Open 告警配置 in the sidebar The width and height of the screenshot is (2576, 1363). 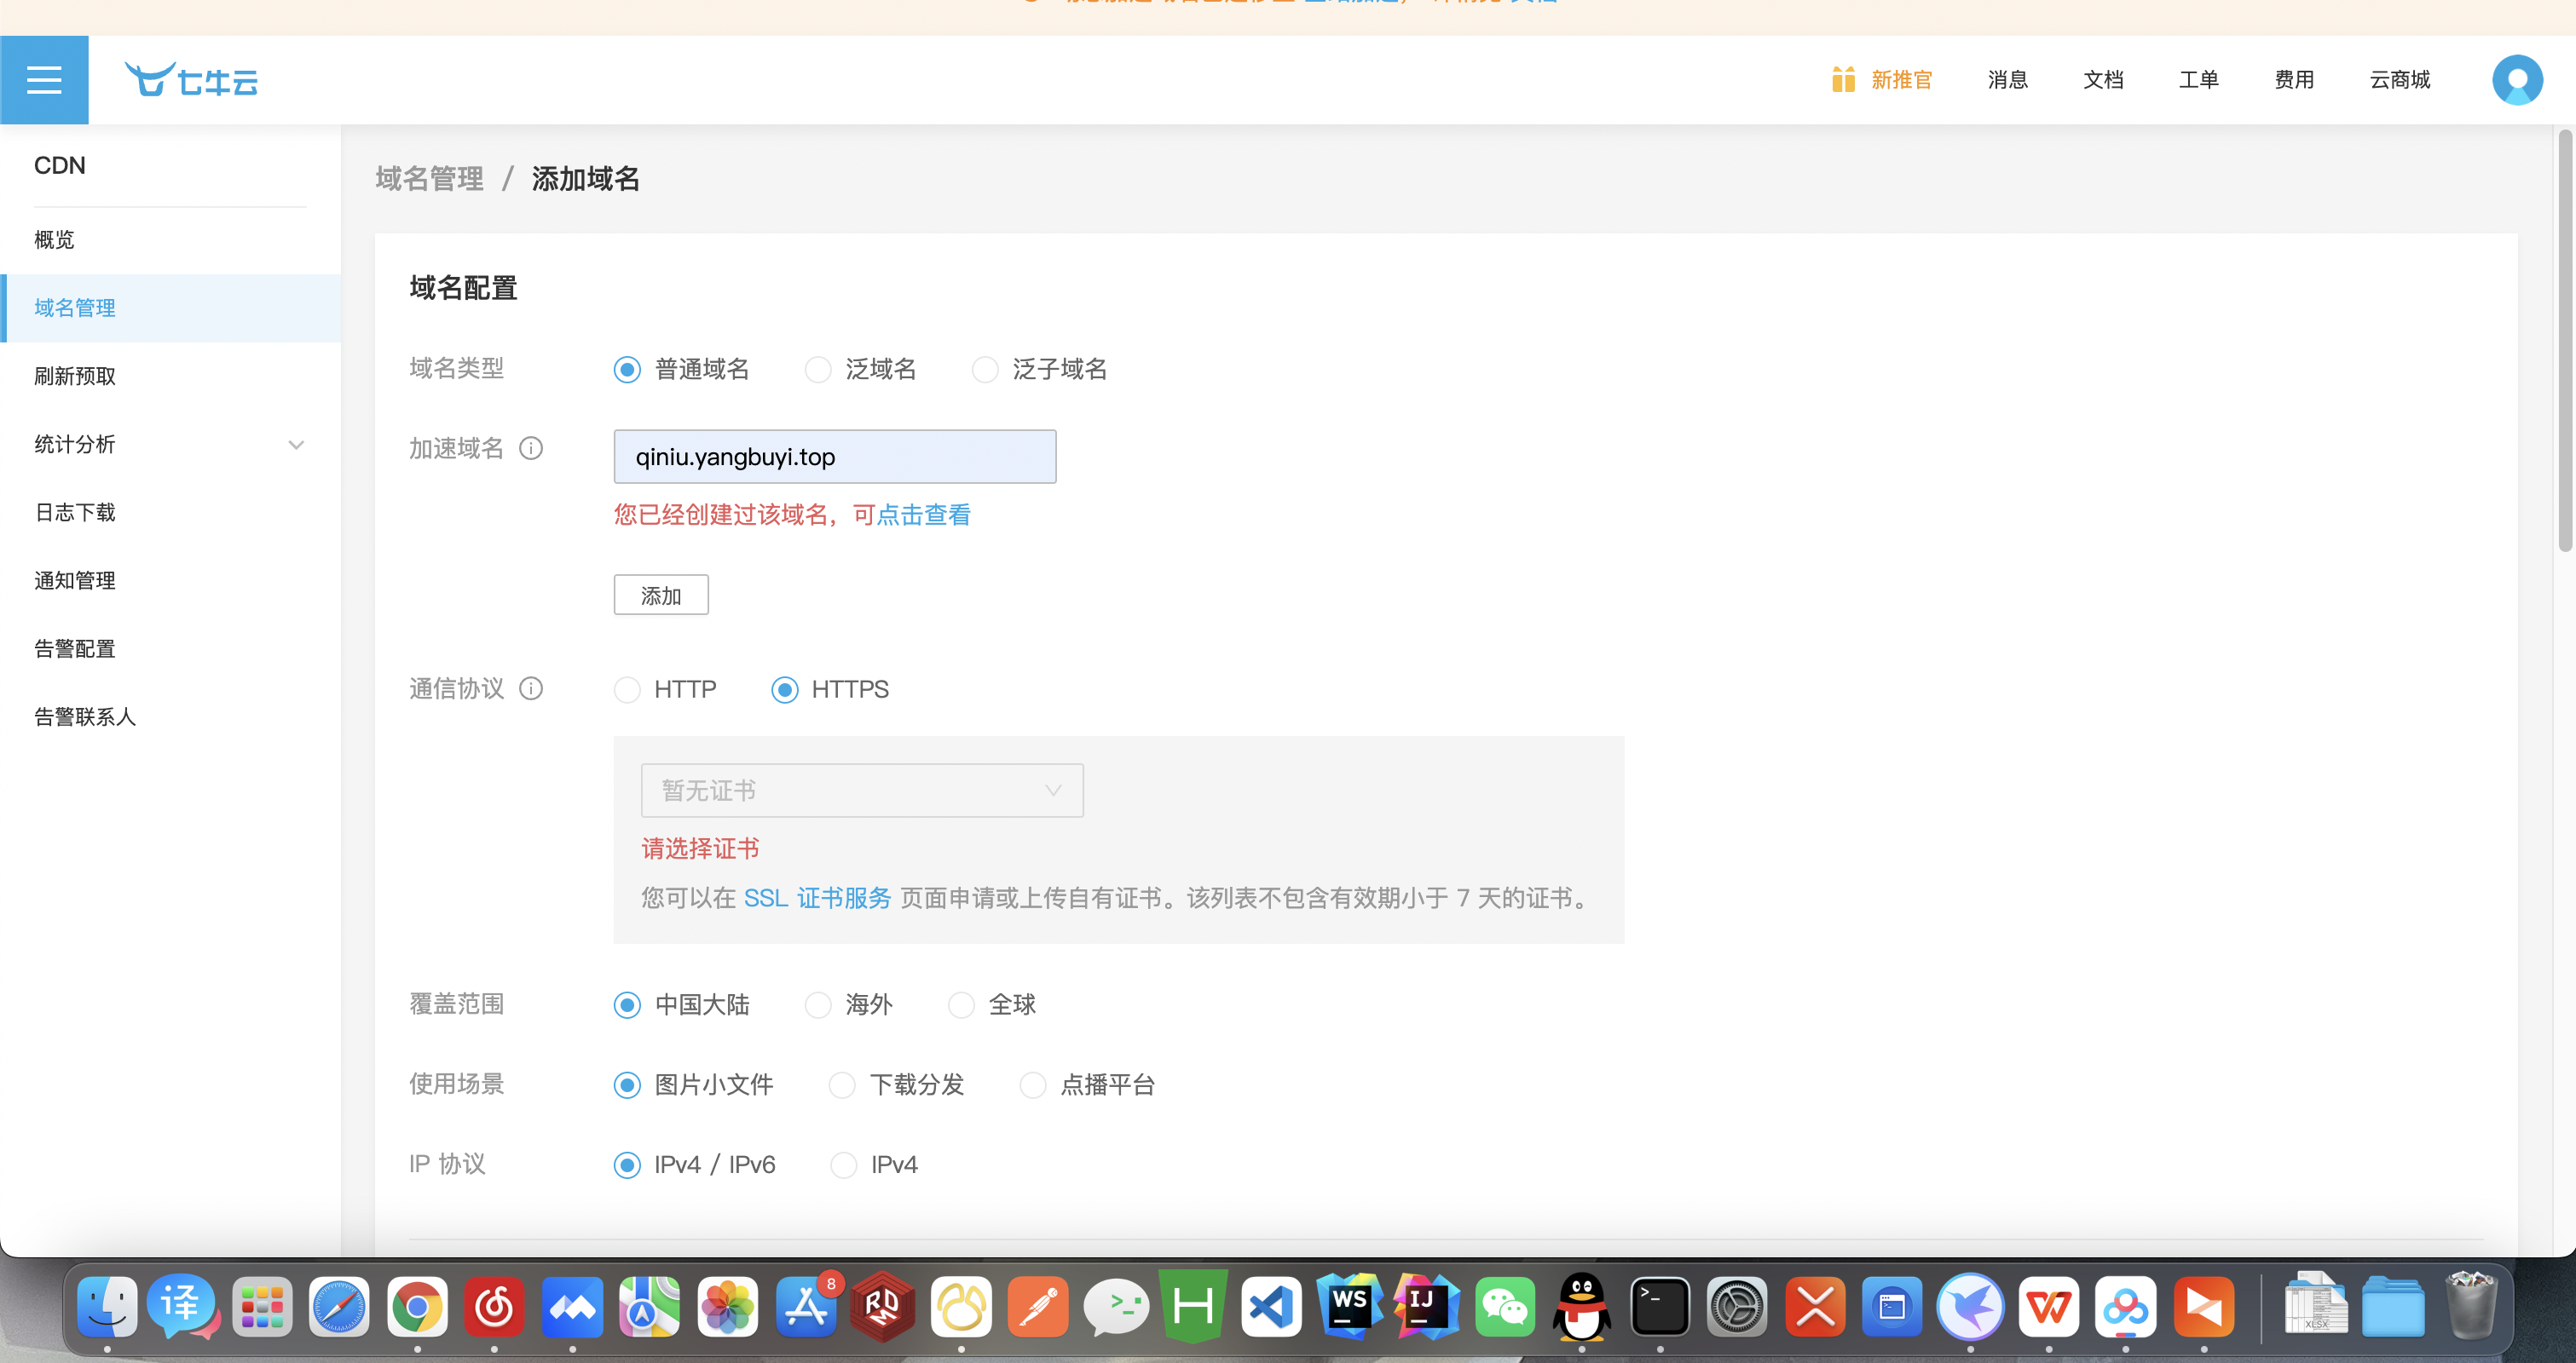pos(170,648)
